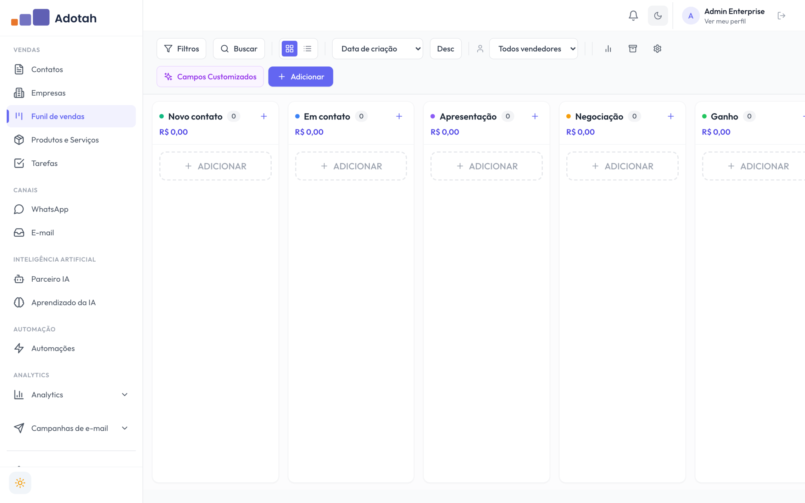The image size is (805, 503).
Task: Open Ver meu perfil link
Action: click(725, 21)
